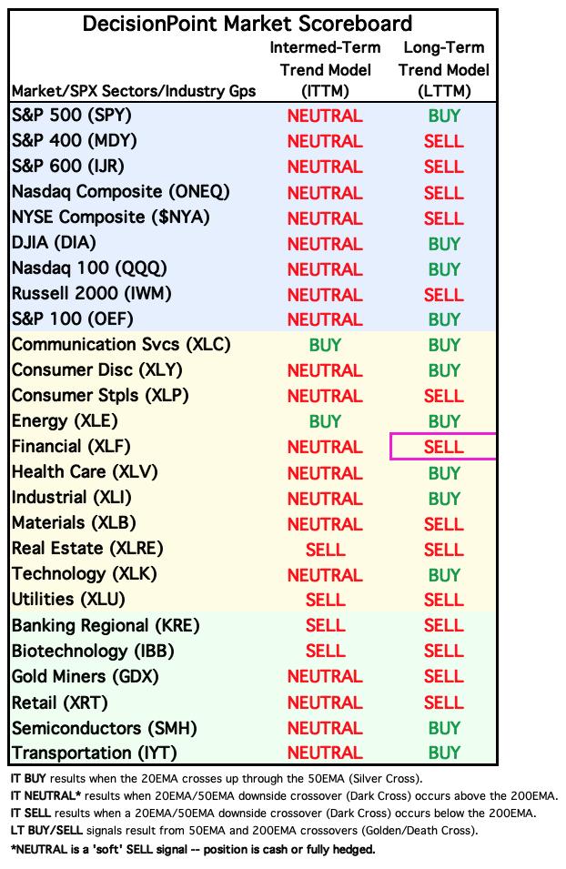Click the Russell 2000 (IWM) row label
The width and height of the screenshot is (566, 869).
click(92, 294)
